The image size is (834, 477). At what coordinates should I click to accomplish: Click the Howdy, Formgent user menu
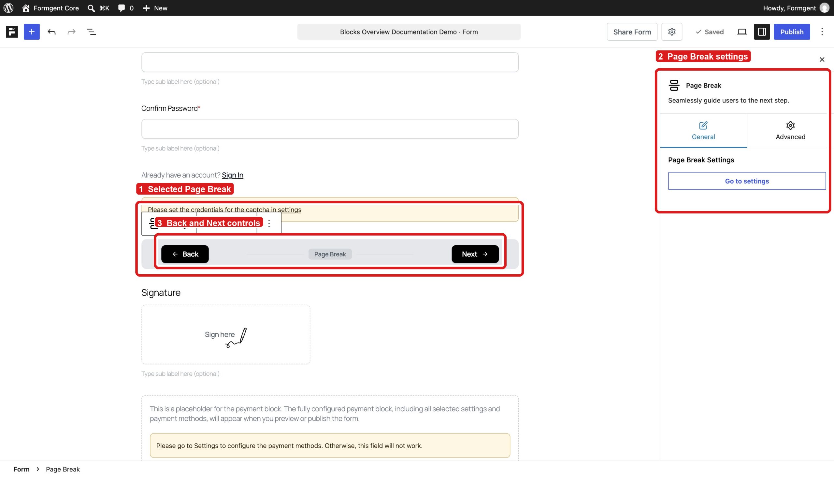(796, 8)
